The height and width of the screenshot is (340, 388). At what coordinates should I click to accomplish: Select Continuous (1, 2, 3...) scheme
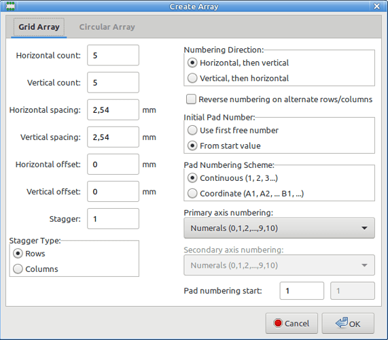click(x=192, y=178)
